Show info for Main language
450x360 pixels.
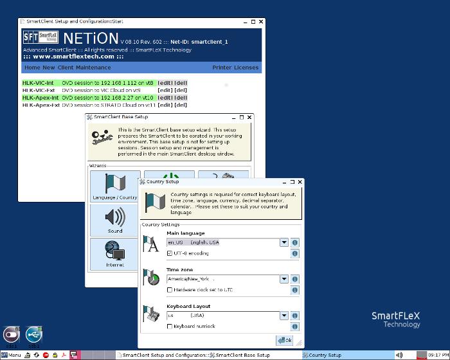[294, 242]
